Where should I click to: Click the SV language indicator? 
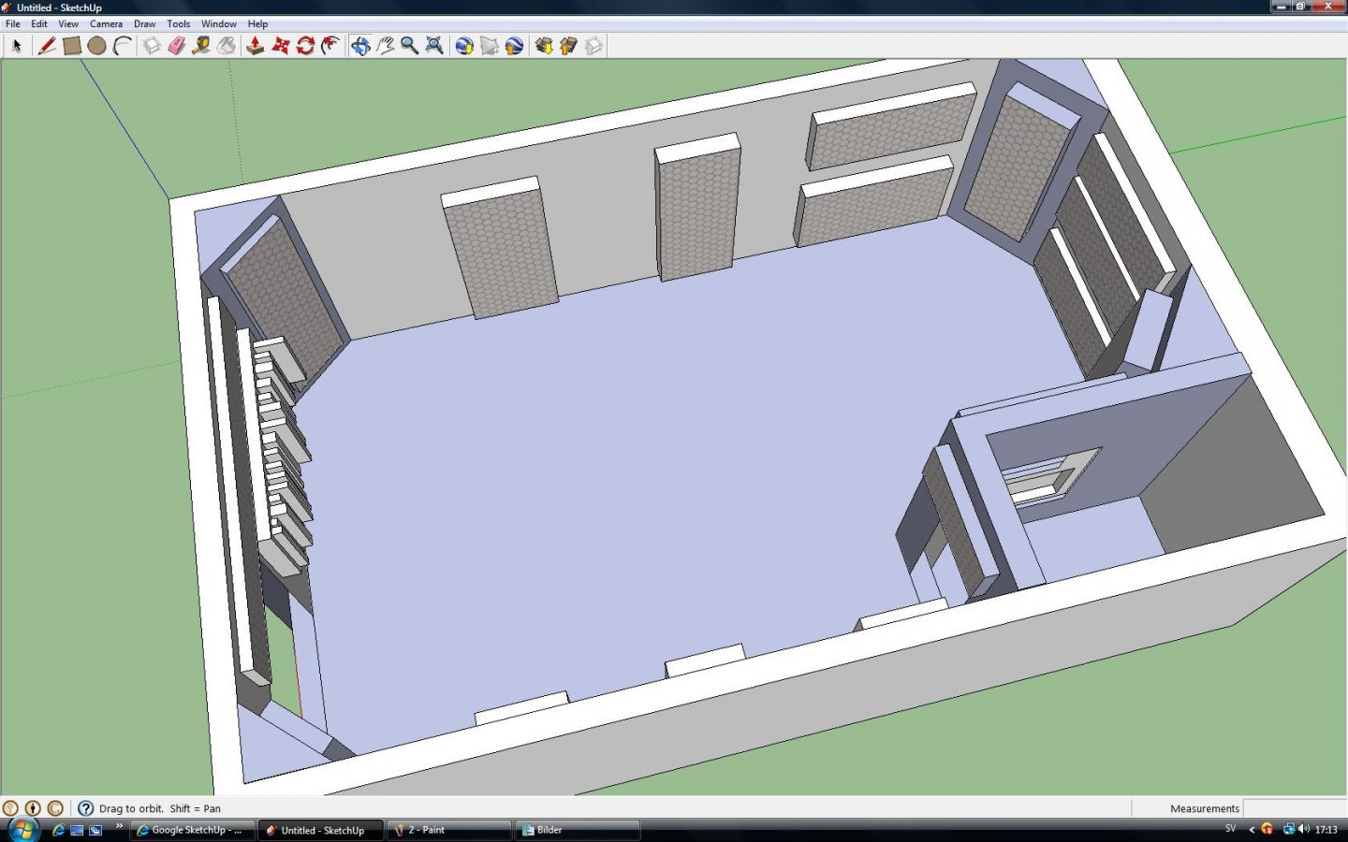pos(1230,829)
